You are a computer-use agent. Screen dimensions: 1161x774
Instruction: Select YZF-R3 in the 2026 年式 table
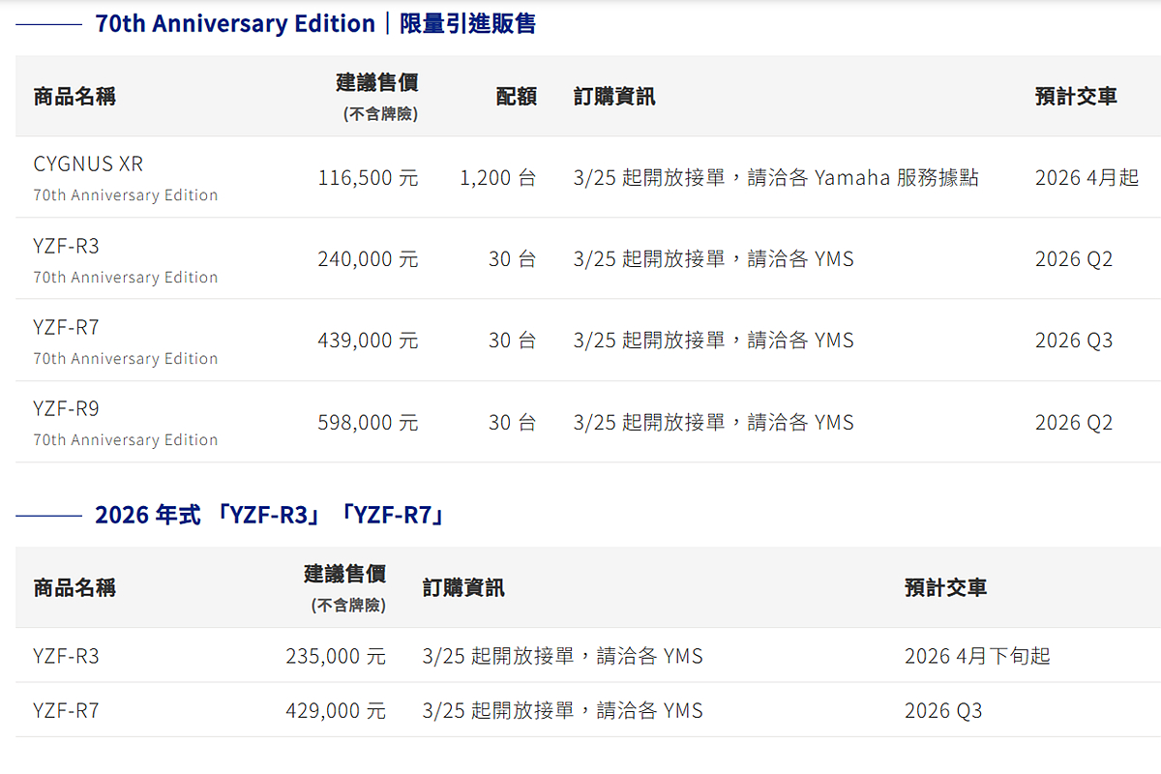67,657
